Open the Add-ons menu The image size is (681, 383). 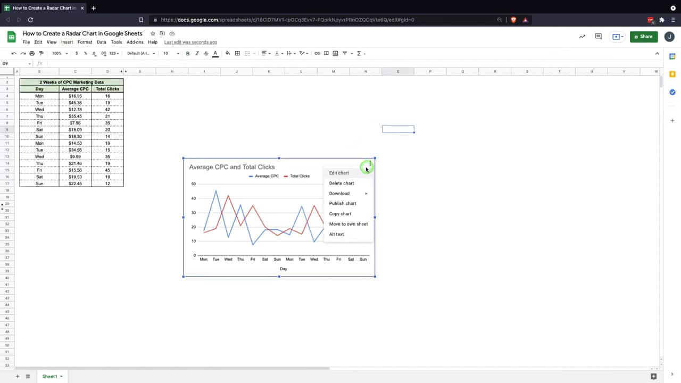135,42
